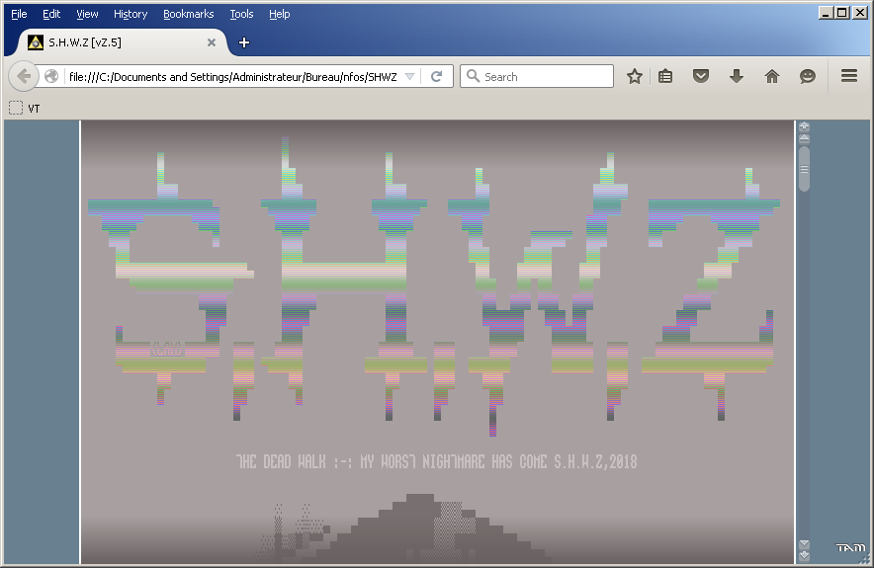Open the Tools menu
This screenshot has width=874, height=568.
coord(241,14)
